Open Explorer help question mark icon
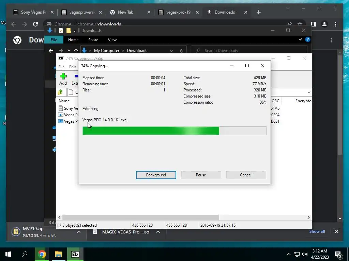Image resolution: width=349 pixels, height=261 pixels. 308,39
